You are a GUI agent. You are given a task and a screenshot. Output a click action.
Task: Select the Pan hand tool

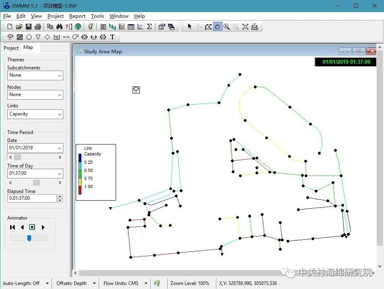(x=218, y=27)
